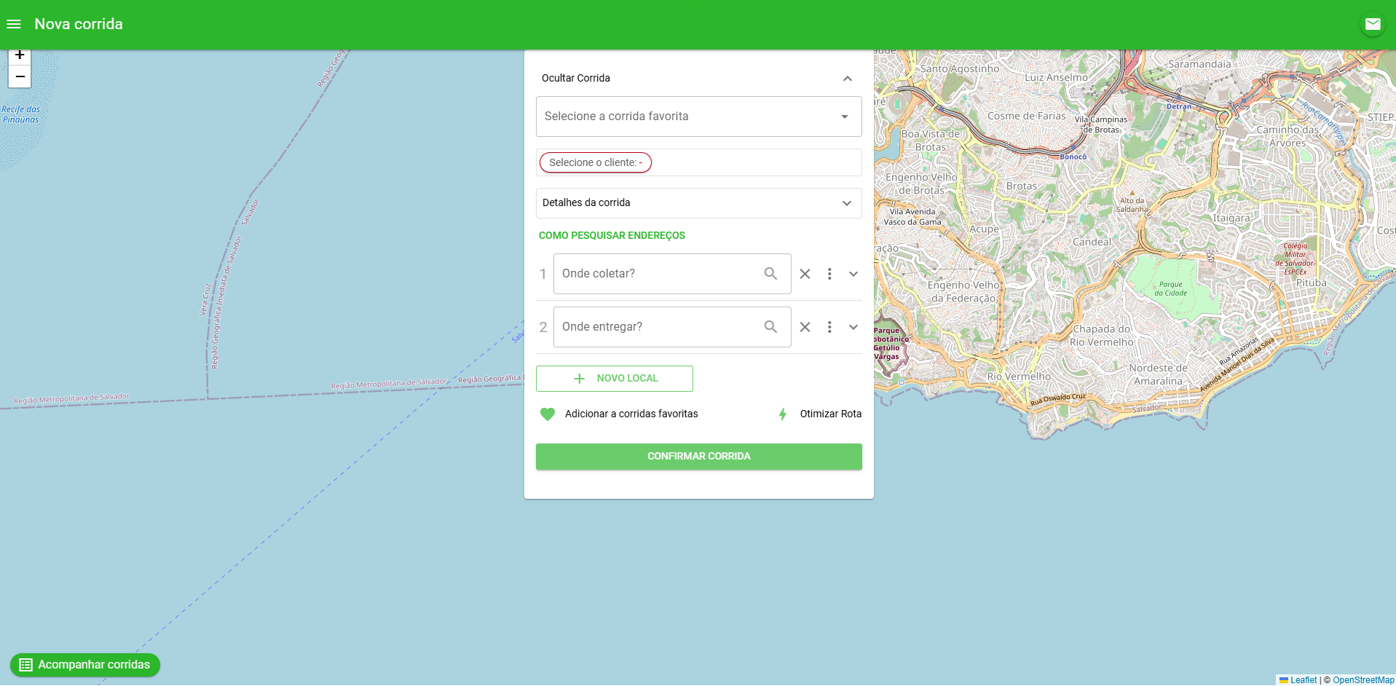Open the favorite ride dropdown
The image size is (1396, 686).
[x=699, y=117]
